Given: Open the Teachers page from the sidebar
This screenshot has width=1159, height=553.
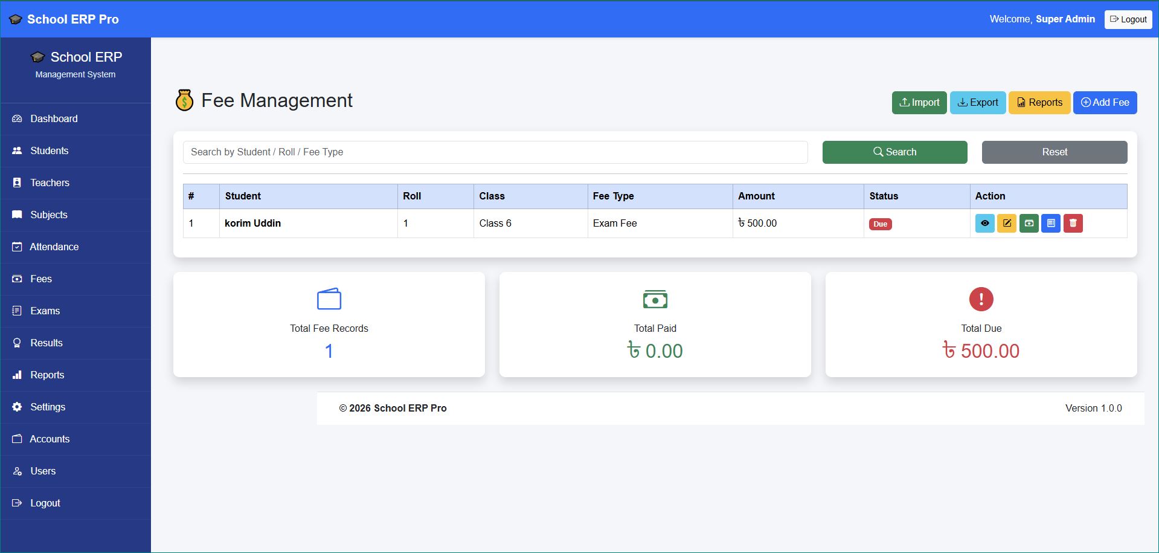Looking at the screenshot, I should (x=75, y=183).
